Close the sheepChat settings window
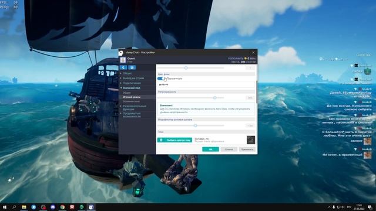The height and width of the screenshot is (211, 376). point(253,52)
